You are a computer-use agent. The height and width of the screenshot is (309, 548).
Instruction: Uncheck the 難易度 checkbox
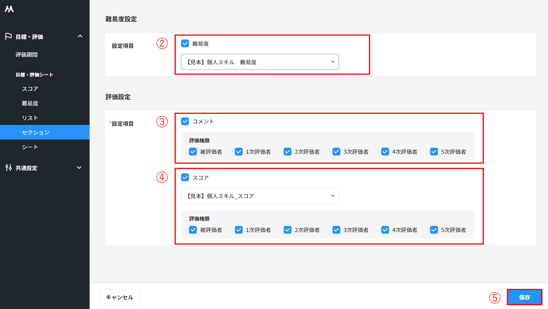click(185, 44)
